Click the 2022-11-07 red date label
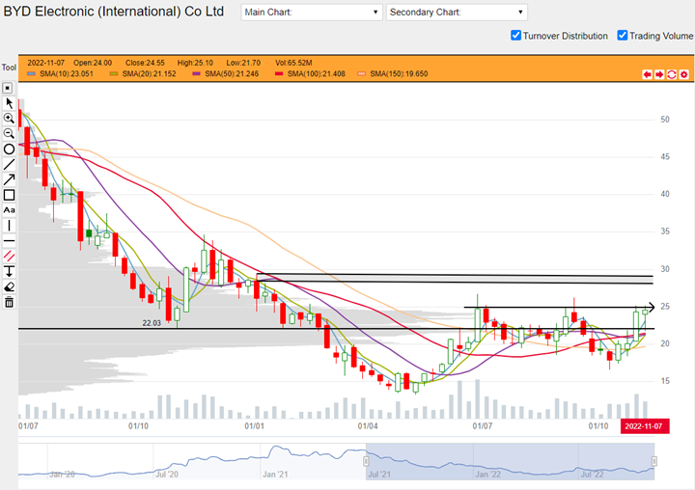 pos(645,426)
